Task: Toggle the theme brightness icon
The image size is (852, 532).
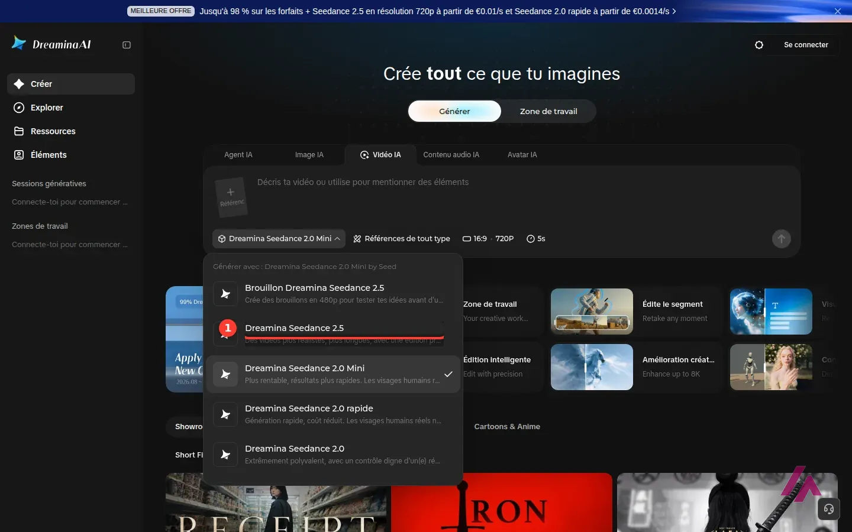Action: tap(759, 45)
